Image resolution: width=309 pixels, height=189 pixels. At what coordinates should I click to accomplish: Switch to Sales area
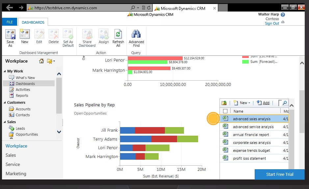pos(11,155)
